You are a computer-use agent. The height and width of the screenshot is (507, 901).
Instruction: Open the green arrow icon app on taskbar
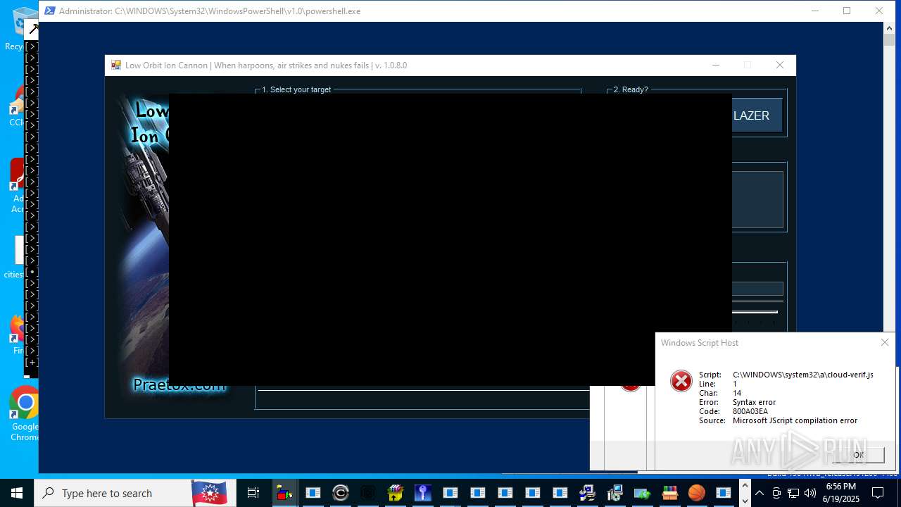pyautogui.click(x=641, y=493)
